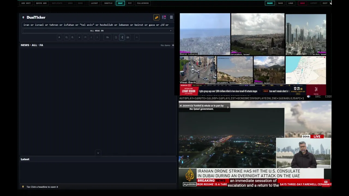Viewport: 349px width, 196px height.
Task: Click the Al Jazeera logo
Action: (x=190, y=177)
